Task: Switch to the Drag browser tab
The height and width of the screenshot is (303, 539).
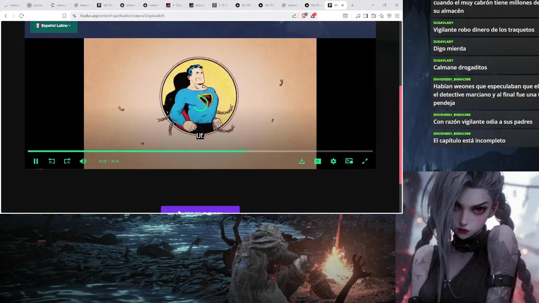Action: pos(174,5)
